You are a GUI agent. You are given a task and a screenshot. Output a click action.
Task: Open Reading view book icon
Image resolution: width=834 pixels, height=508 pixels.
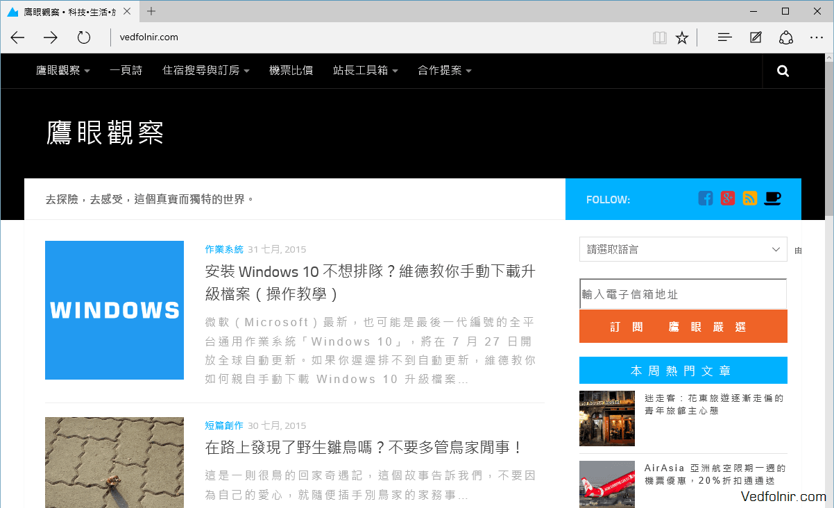[660, 37]
